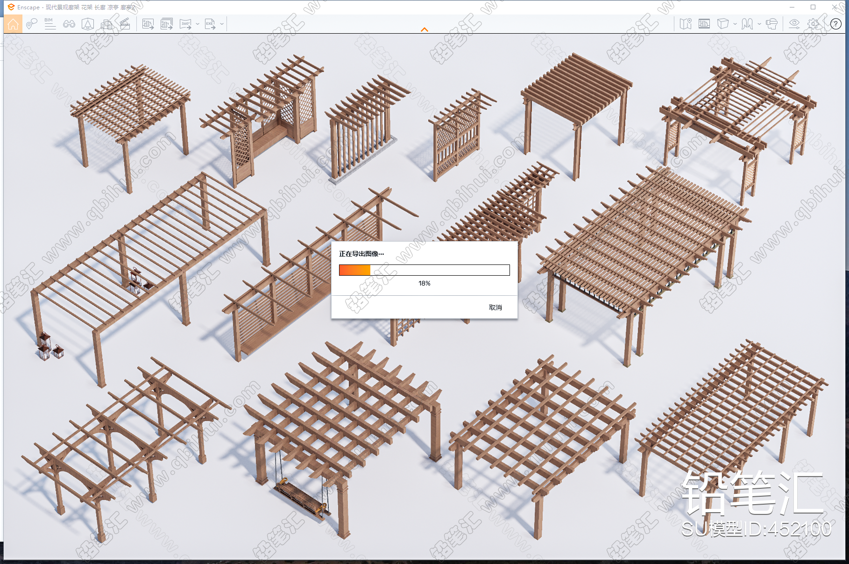This screenshot has height=564, width=849.
Task: Open the view management pin icon
Action: coord(31,24)
